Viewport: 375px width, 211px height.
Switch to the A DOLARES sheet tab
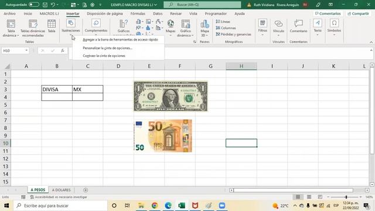click(x=61, y=190)
